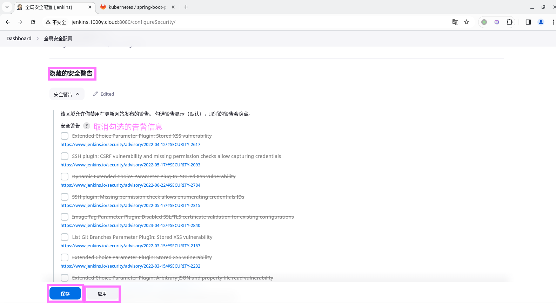Click the SSH plugin CSRF vulnerability label text
This screenshot has height=303, width=556.
point(176,156)
